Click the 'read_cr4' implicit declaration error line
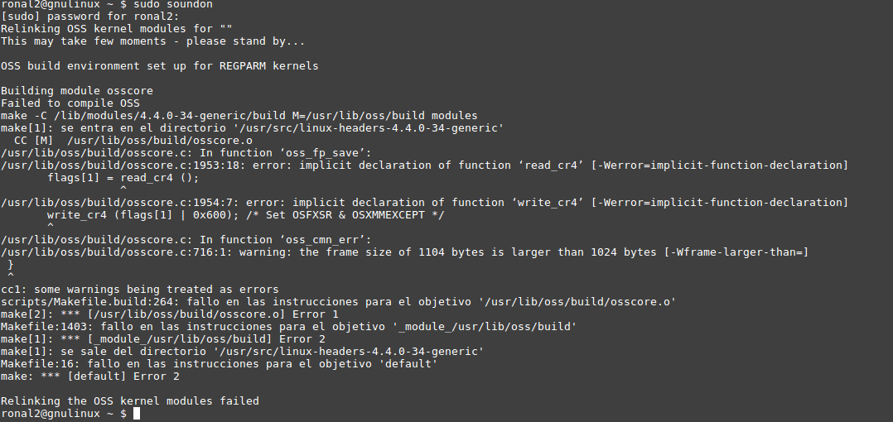The height and width of the screenshot is (422, 893). (x=424, y=165)
